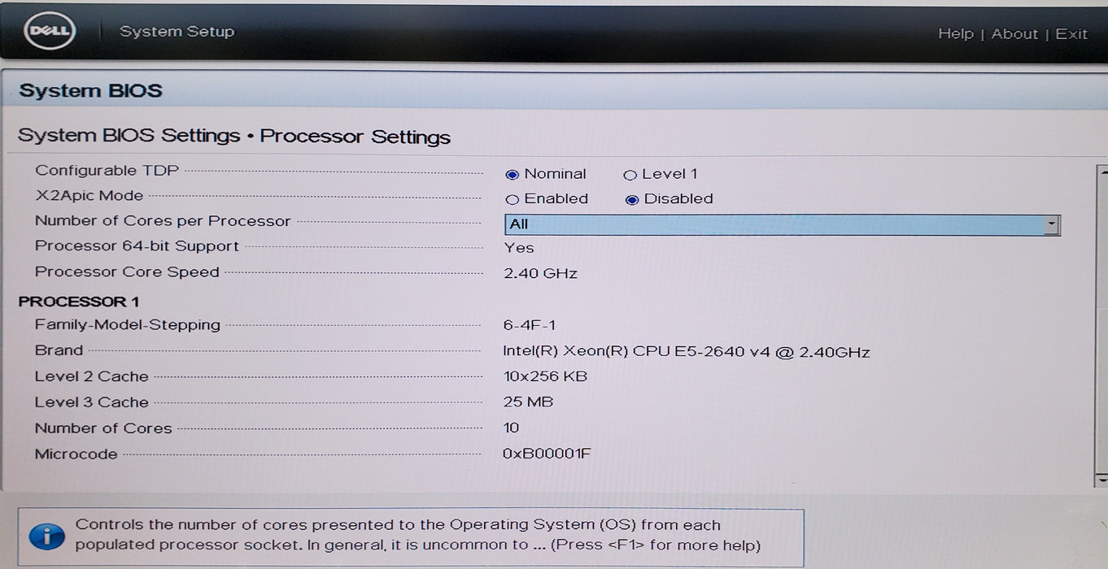
Task: Select the Processor 64-bit Support label
Action: click(137, 246)
